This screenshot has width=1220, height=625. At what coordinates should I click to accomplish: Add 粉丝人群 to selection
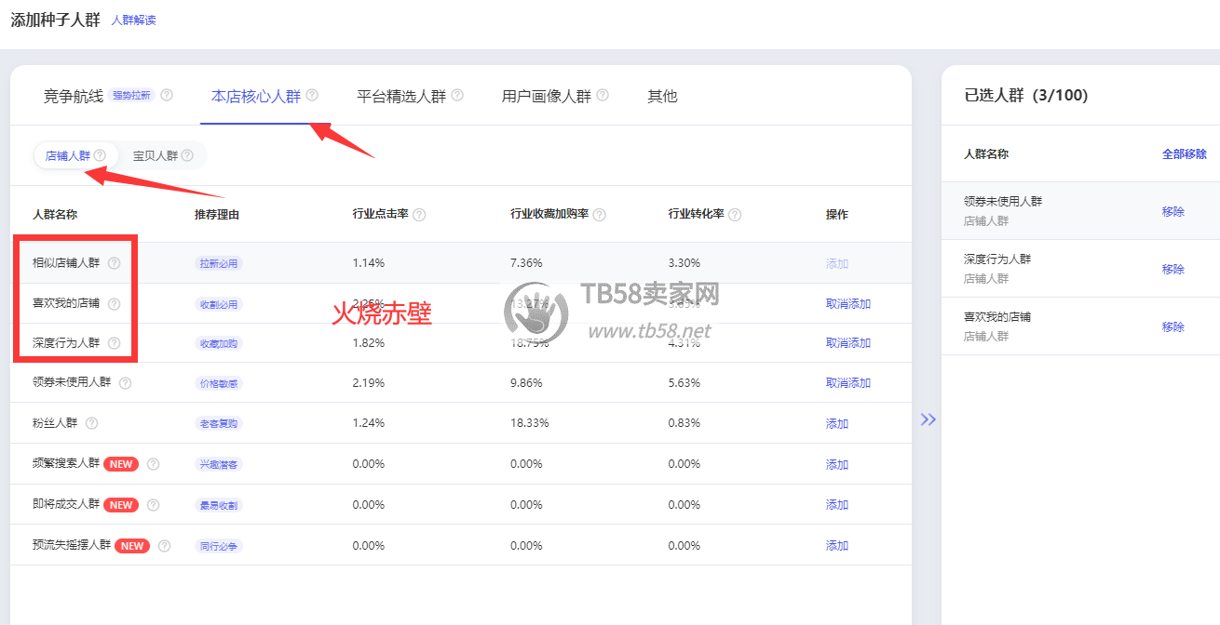coord(837,424)
